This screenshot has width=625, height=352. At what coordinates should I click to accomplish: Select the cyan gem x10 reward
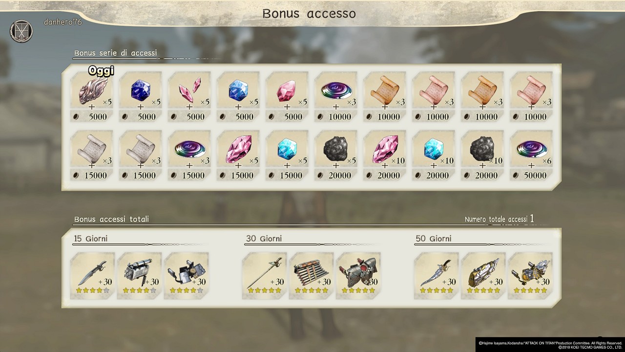point(434,155)
